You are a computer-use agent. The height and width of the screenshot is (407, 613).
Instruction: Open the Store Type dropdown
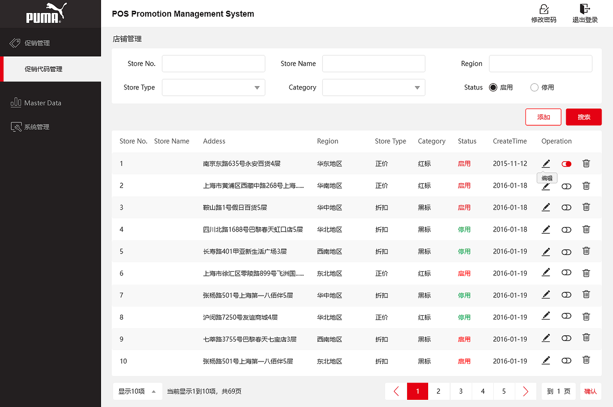coord(214,88)
